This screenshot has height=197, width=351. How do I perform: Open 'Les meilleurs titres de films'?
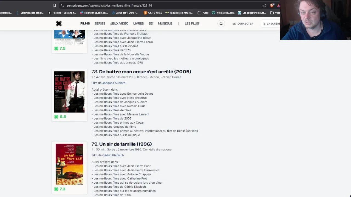tap(112, 110)
